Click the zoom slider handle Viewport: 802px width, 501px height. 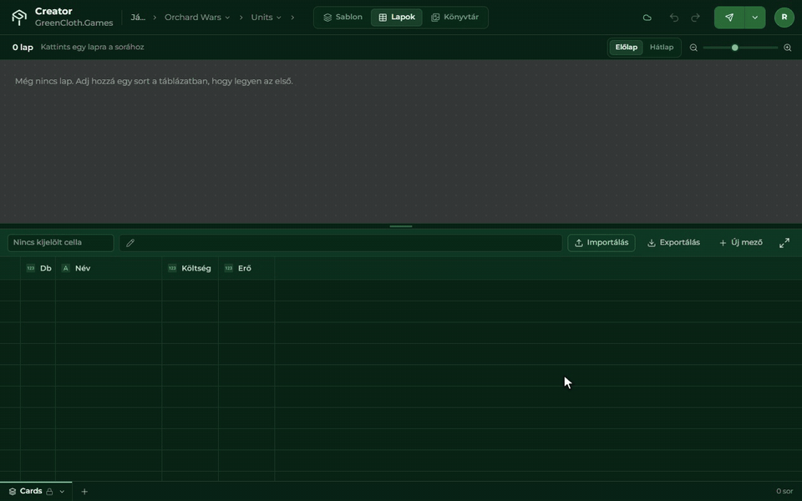(x=735, y=48)
